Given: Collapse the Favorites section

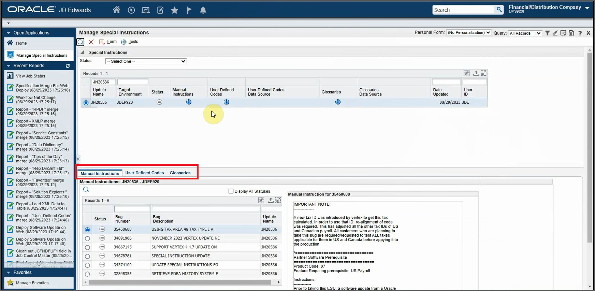Looking at the screenshot, I should point(9,273).
